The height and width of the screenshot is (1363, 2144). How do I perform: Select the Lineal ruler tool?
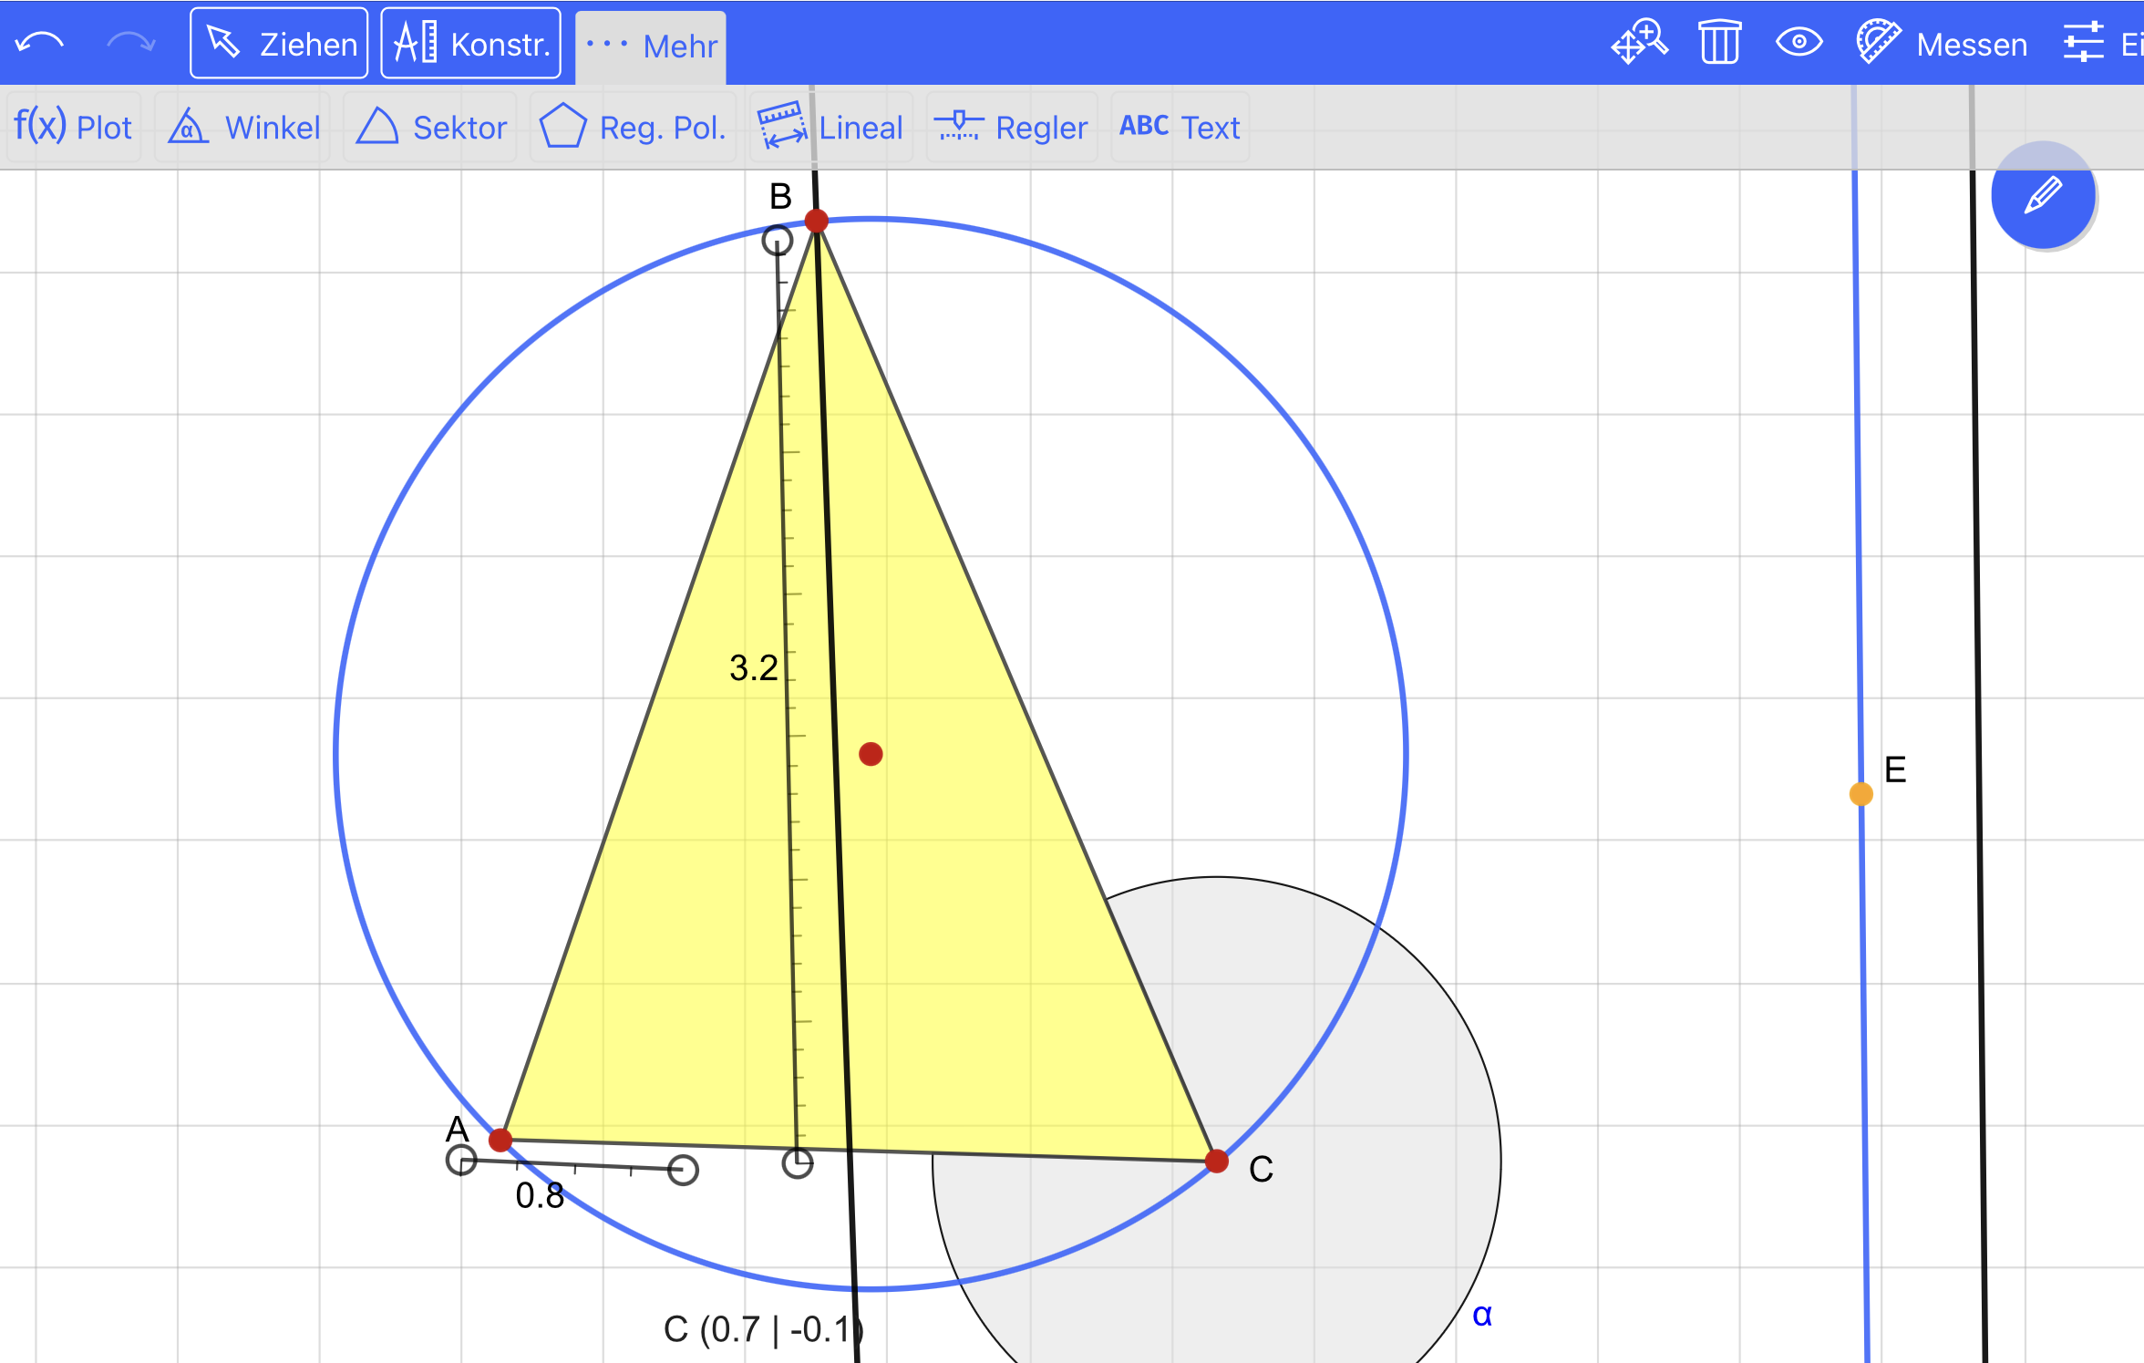click(830, 127)
